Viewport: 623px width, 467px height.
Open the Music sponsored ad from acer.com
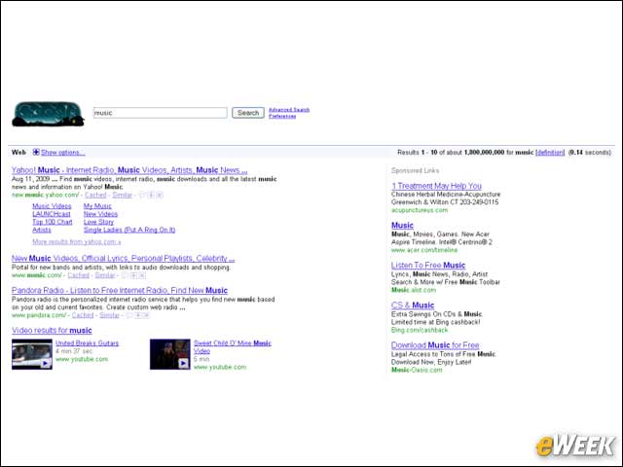[402, 225]
